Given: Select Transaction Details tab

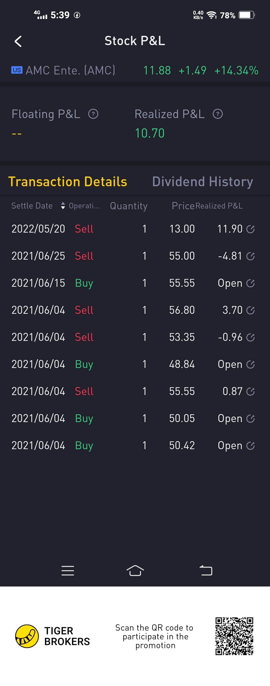Looking at the screenshot, I should click(68, 182).
